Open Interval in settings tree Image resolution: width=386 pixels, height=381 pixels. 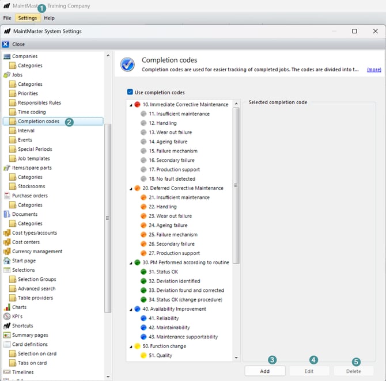coord(26,131)
